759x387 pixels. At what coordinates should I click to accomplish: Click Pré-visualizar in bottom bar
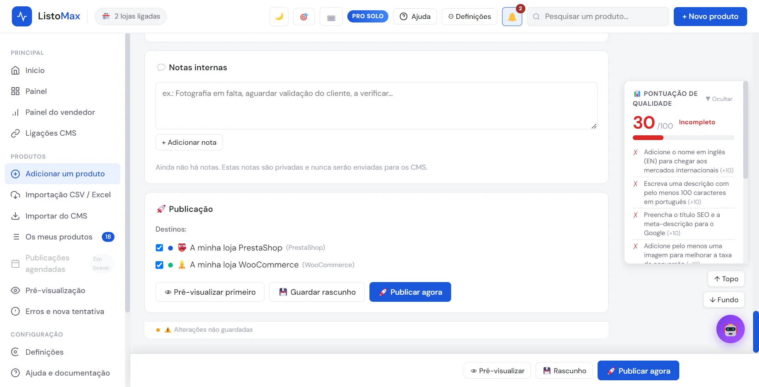click(497, 371)
